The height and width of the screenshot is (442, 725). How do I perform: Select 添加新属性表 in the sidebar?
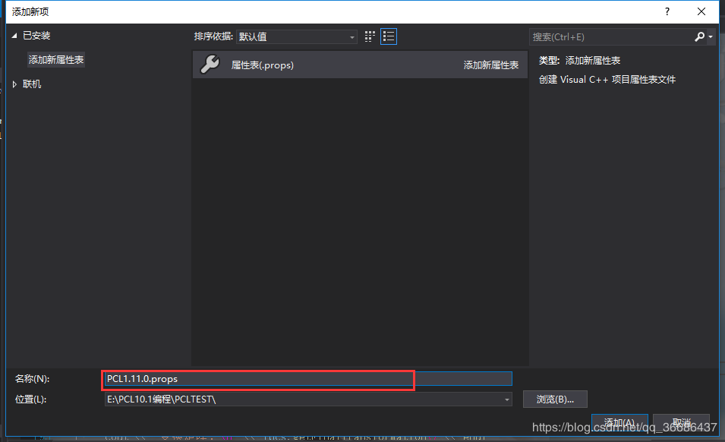[x=55, y=58]
